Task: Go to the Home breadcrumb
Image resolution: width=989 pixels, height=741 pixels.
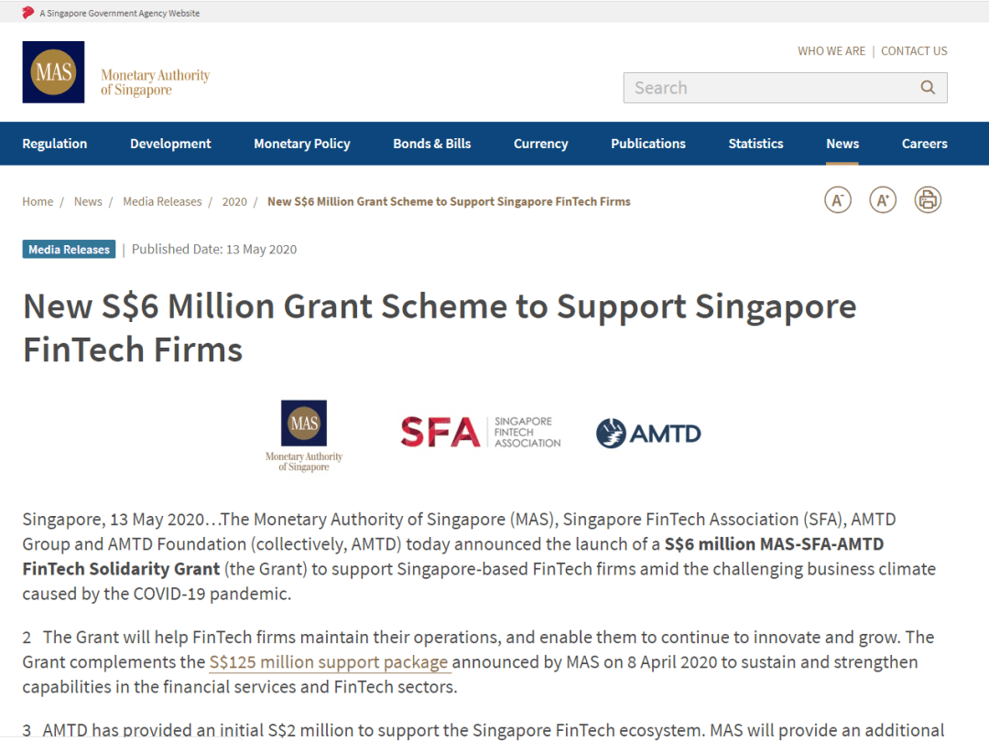Action: (x=38, y=201)
